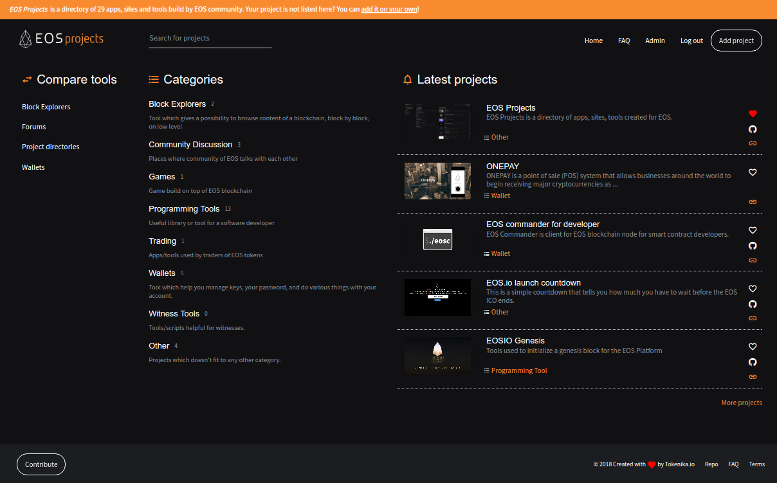Open EOSIO Genesis project title
Viewport: 777px width, 483px height.
[x=515, y=341]
